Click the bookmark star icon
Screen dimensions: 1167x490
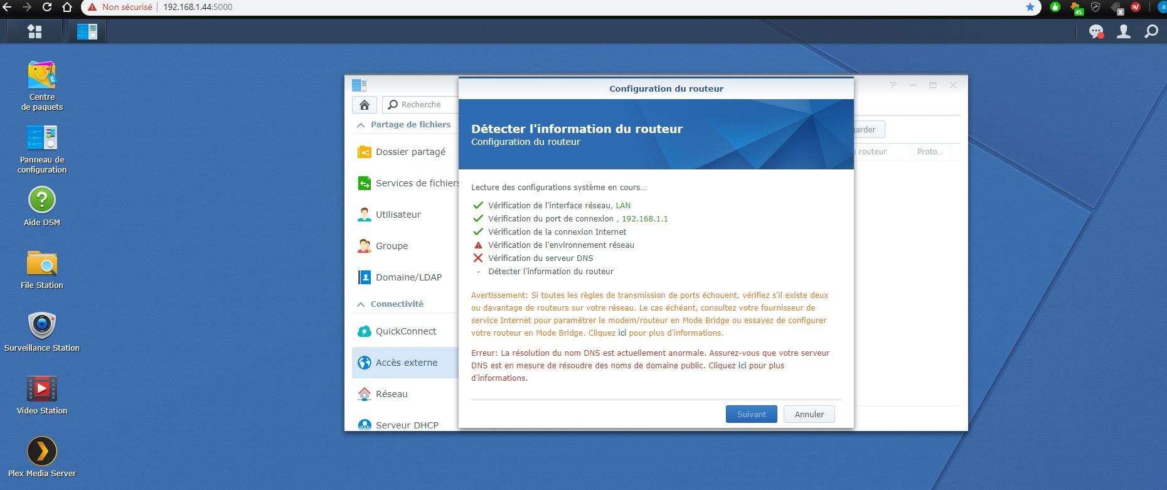pos(1030,7)
